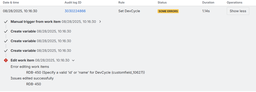Select the Rule column header

tap(121, 3)
